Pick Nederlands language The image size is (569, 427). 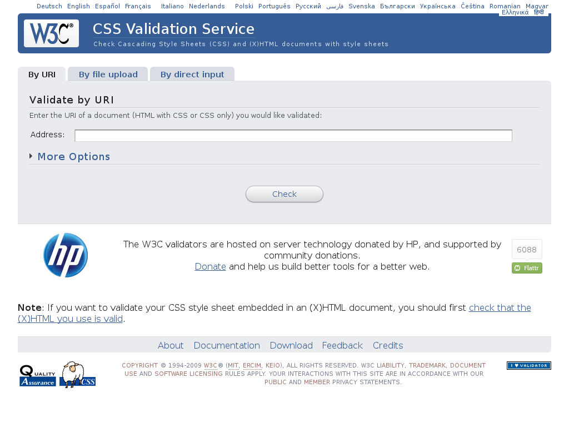[207, 6]
